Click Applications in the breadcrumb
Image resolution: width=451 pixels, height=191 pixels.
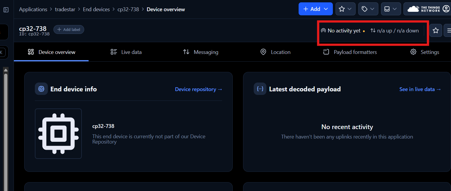(33, 9)
